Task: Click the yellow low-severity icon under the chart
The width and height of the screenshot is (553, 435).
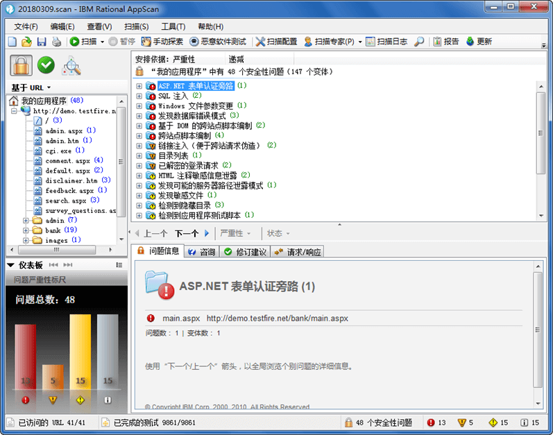Action: click(80, 400)
